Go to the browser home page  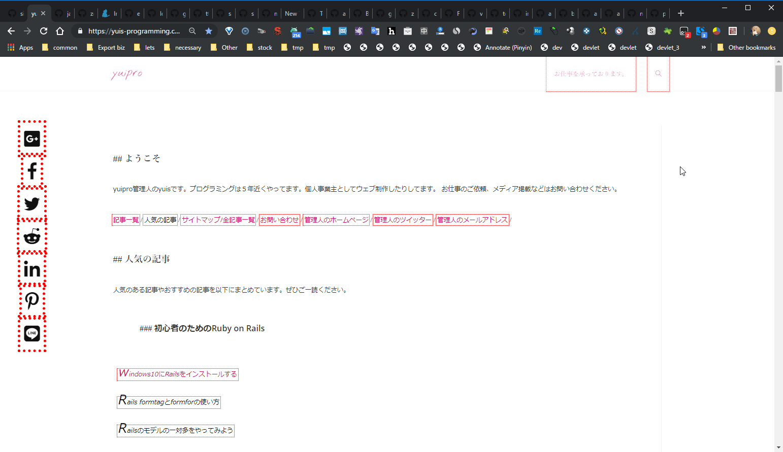pos(60,31)
